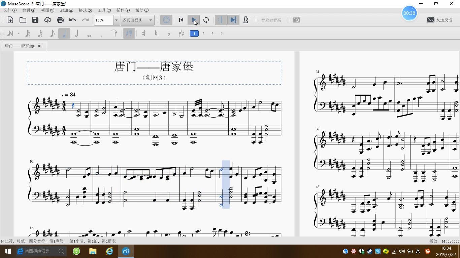The width and height of the screenshot is (460, 258).
Task: Select voice 2
Action: 203,34
